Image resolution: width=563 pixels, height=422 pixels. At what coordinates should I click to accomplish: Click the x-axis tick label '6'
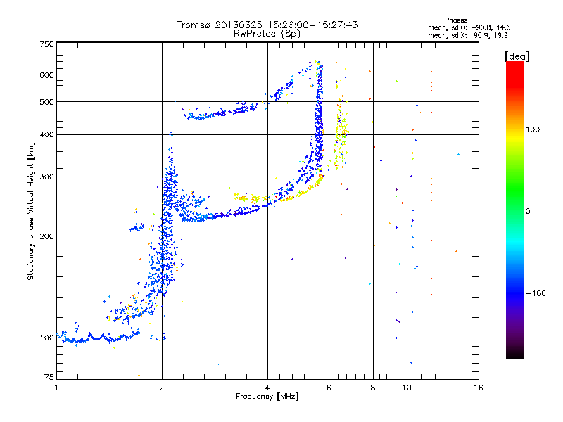(329, 388)
